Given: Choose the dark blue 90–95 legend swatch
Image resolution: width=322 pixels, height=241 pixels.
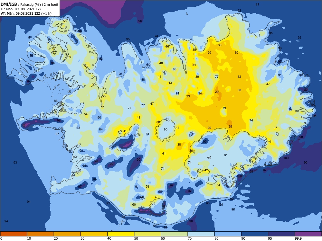Looking at the screenshot, I should [x=255, y=234].
